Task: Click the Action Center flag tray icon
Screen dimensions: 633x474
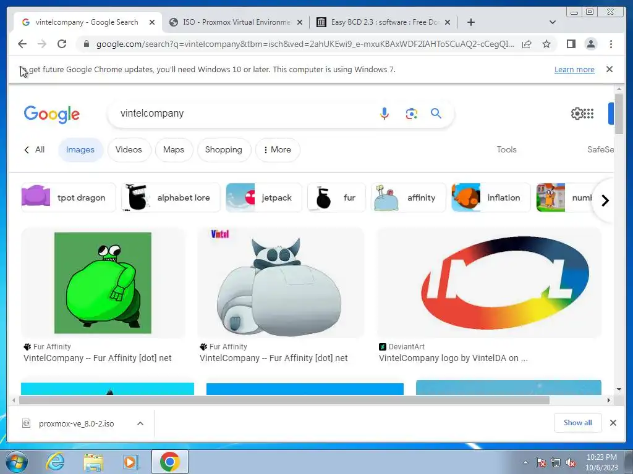Action: point(540,462)
